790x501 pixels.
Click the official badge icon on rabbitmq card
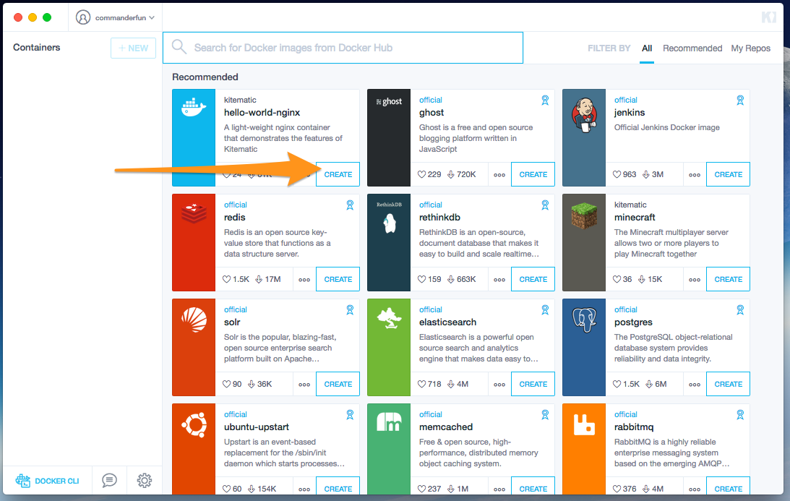tap(740, 415)
